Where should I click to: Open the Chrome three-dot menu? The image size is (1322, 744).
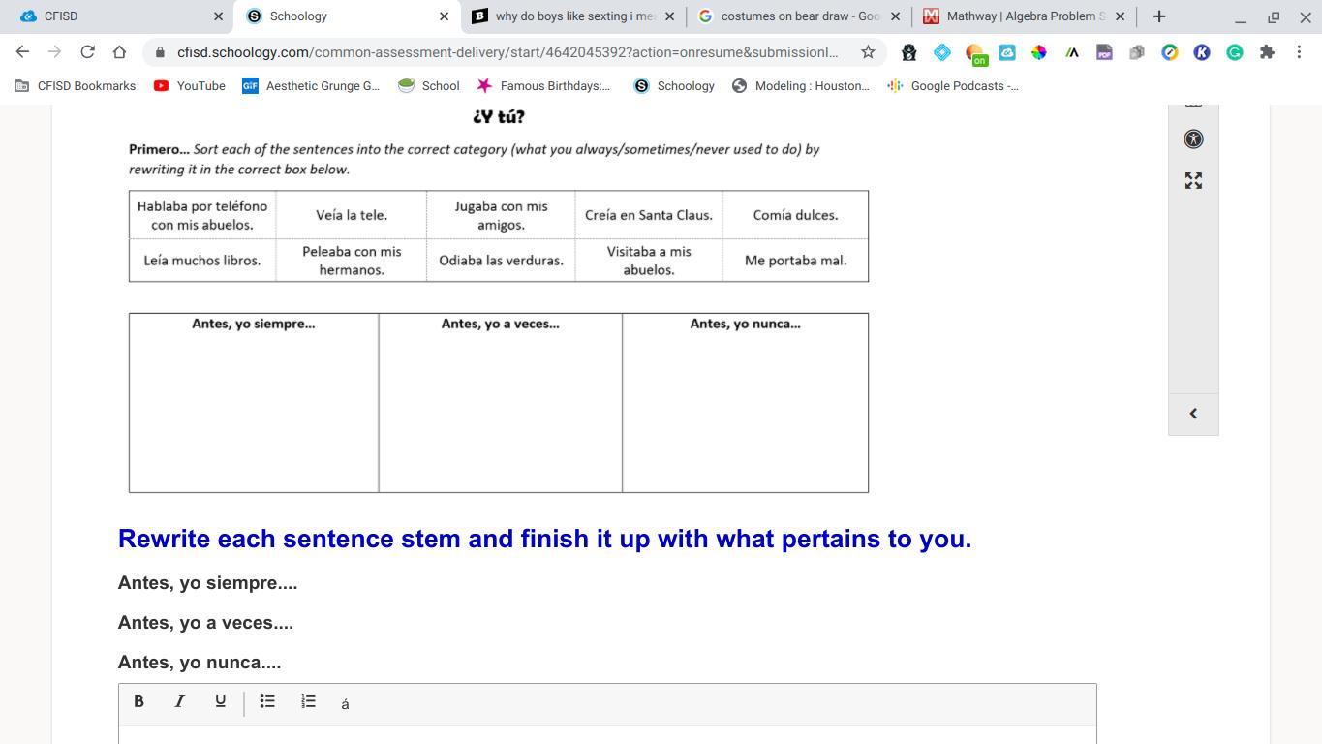tap(1299, 52)
